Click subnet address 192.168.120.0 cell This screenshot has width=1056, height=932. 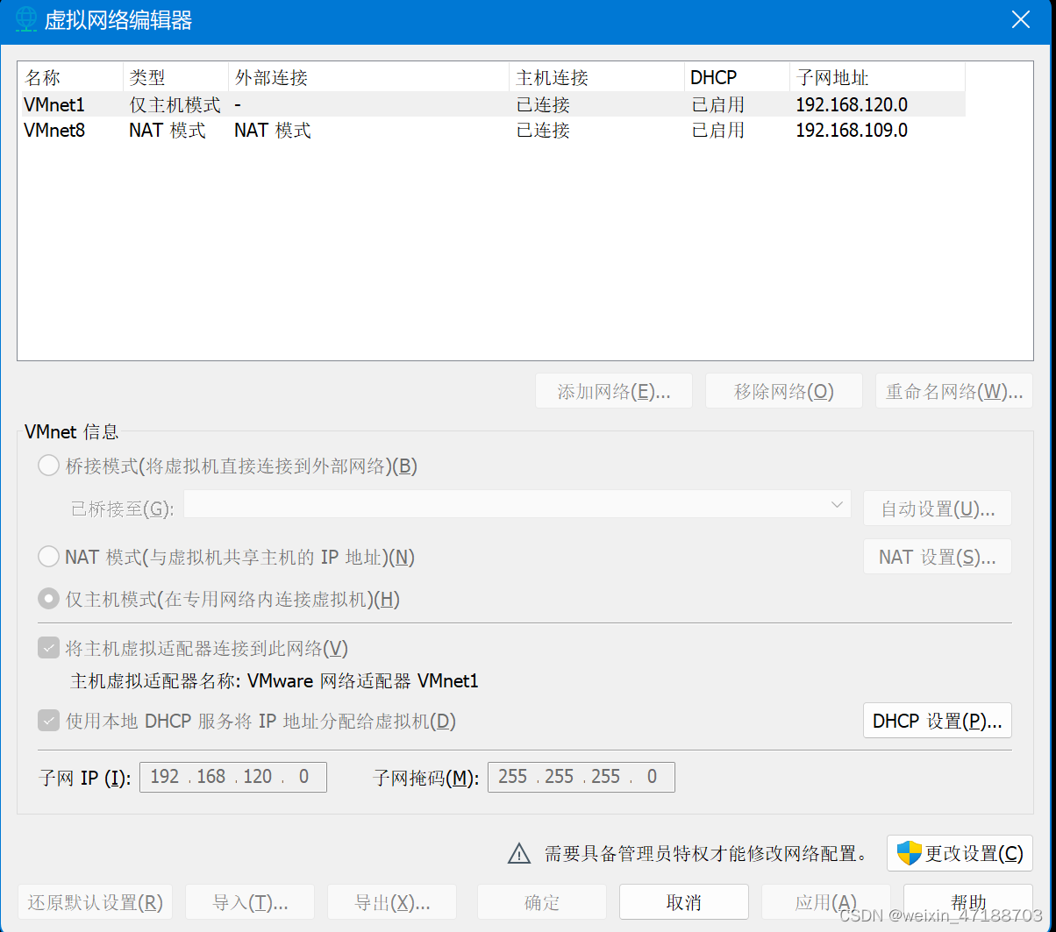[x=852, y=105]
